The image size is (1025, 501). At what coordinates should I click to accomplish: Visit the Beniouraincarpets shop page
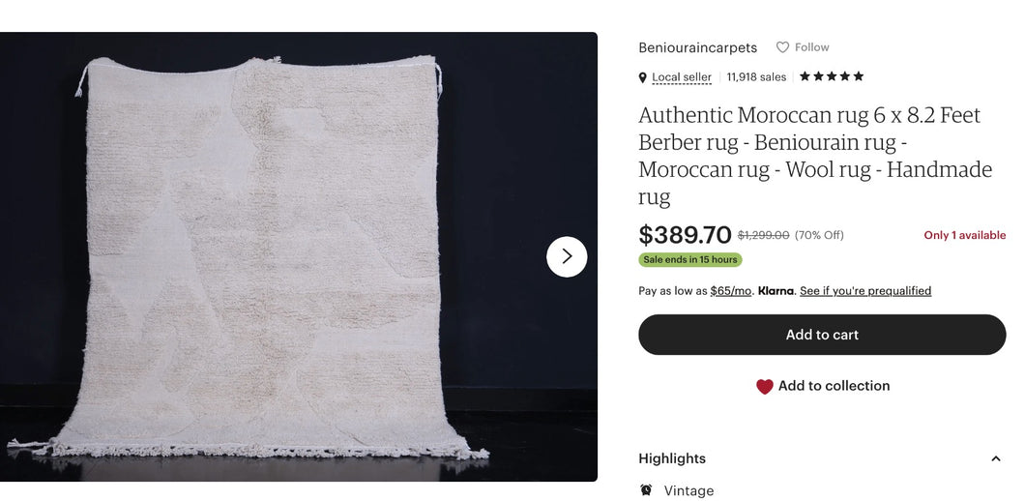[697, 47]
